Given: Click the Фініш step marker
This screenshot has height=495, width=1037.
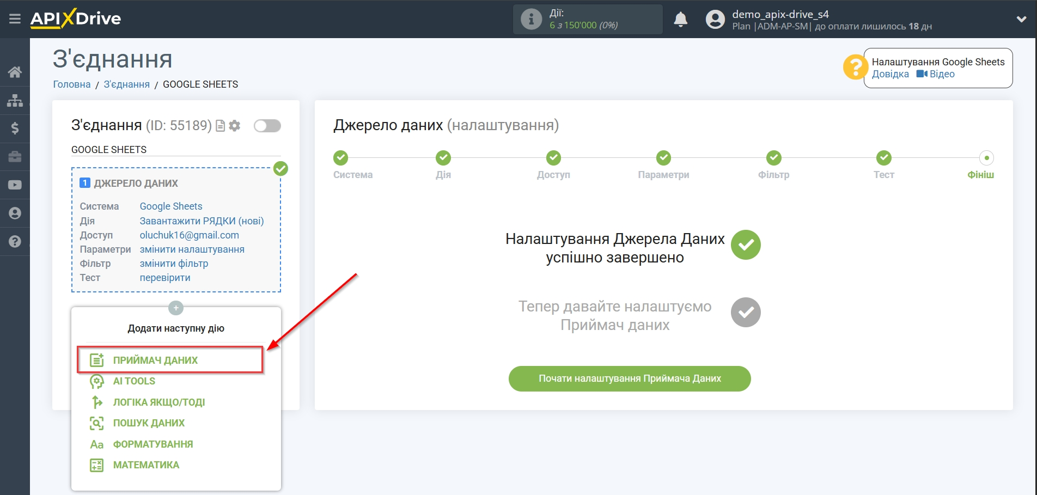Looking at the screenshot, I should coord(986,158).
